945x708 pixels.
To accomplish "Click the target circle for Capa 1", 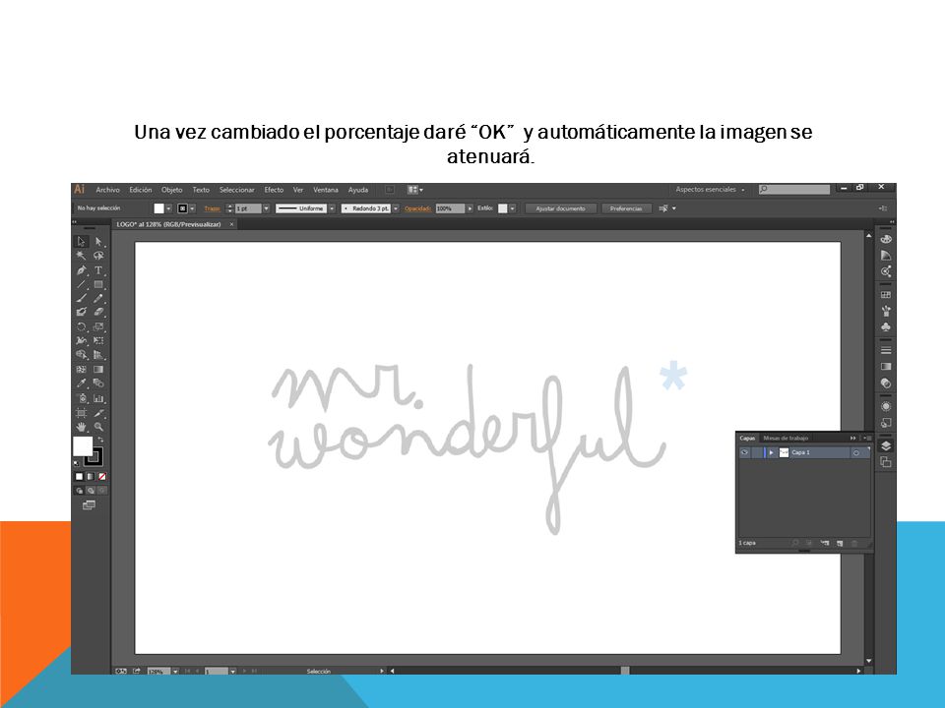I will tap(855, 452).
